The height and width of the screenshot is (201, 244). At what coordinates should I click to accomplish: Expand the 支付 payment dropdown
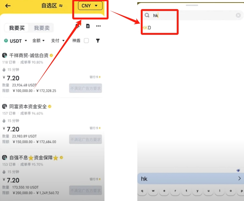click(x=58, y=41)
